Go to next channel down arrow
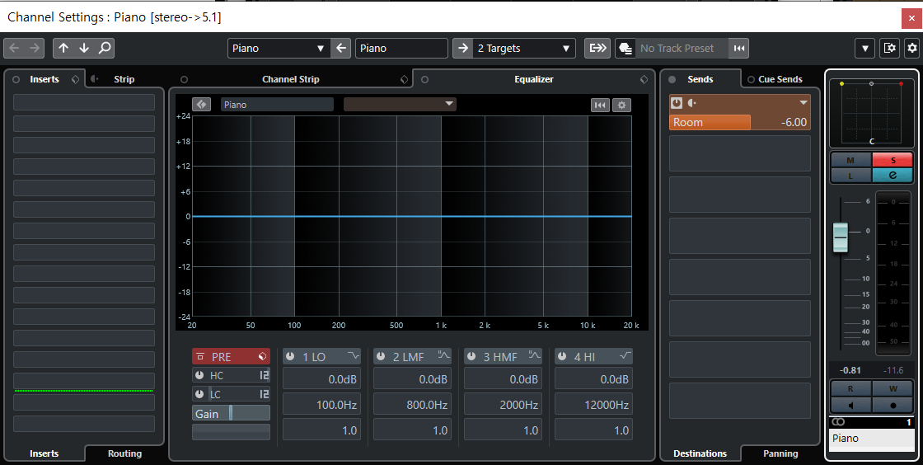Image resolution: width=923 pixels, height=465 pixels. coord(83,49)
